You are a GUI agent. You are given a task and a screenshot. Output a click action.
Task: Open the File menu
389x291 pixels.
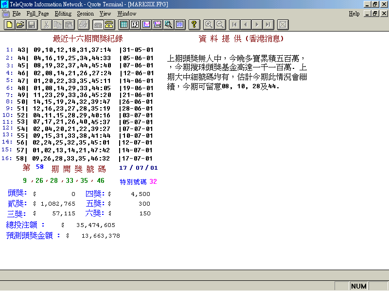tap(17, 14)
